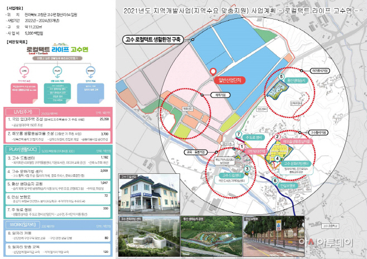
Task: Select map marker number 7 beside 주 도로 정비
Action: 238,134
